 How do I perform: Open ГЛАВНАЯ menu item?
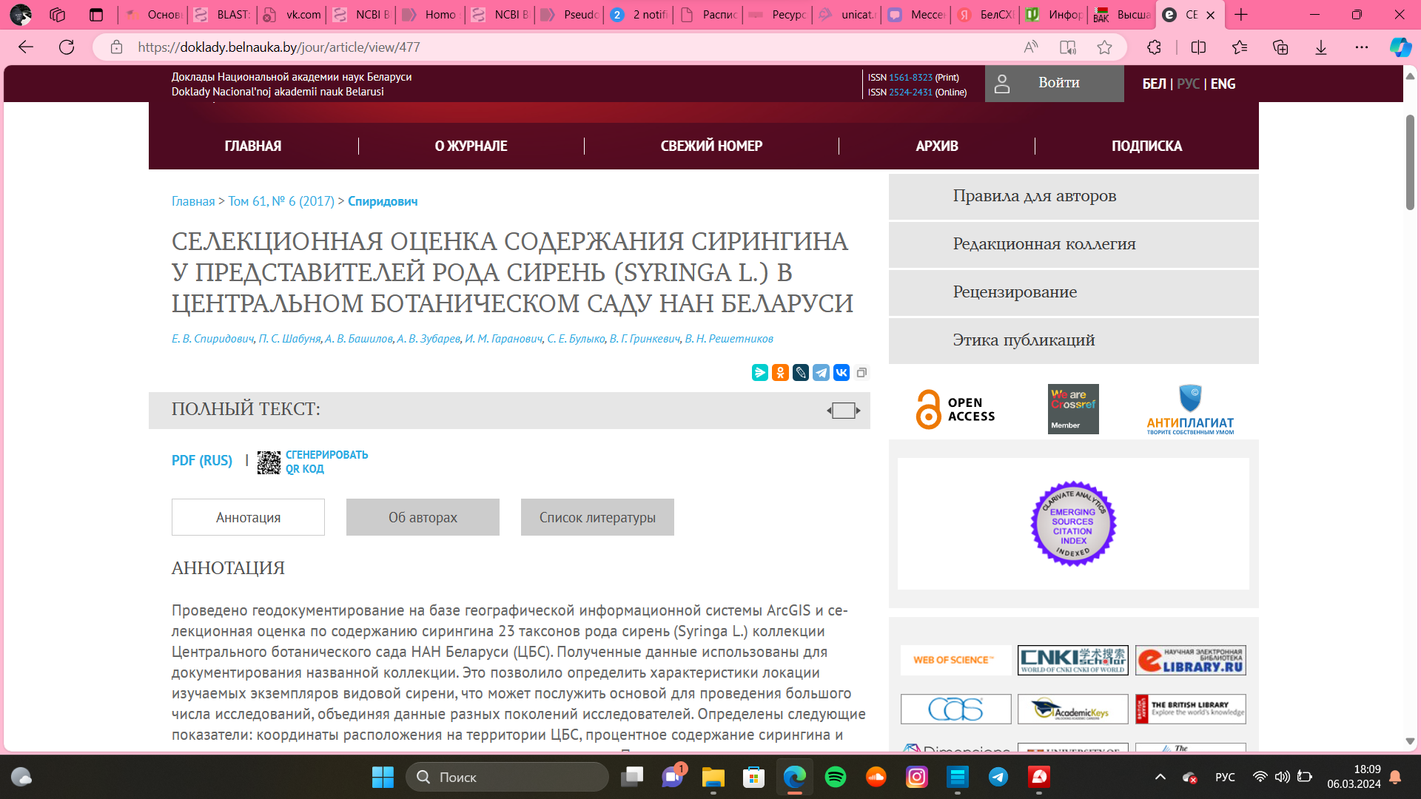[x=253, y=146]
